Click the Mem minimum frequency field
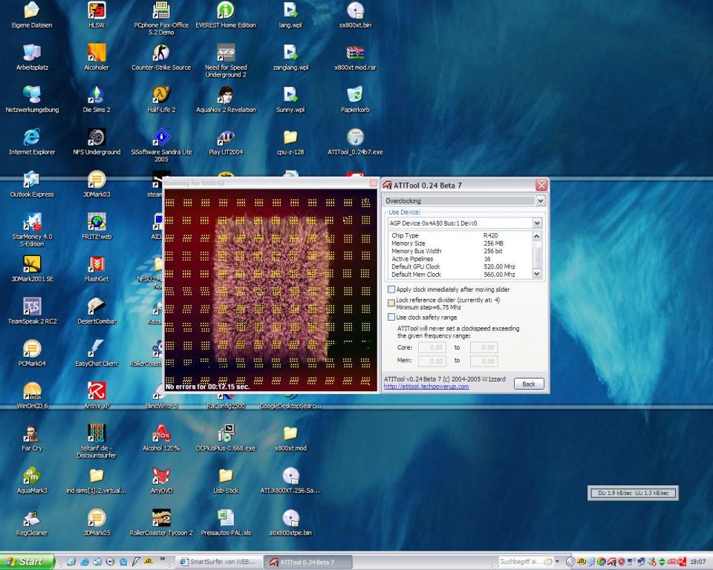The image size is (713, 570). [x=432, y=361]
